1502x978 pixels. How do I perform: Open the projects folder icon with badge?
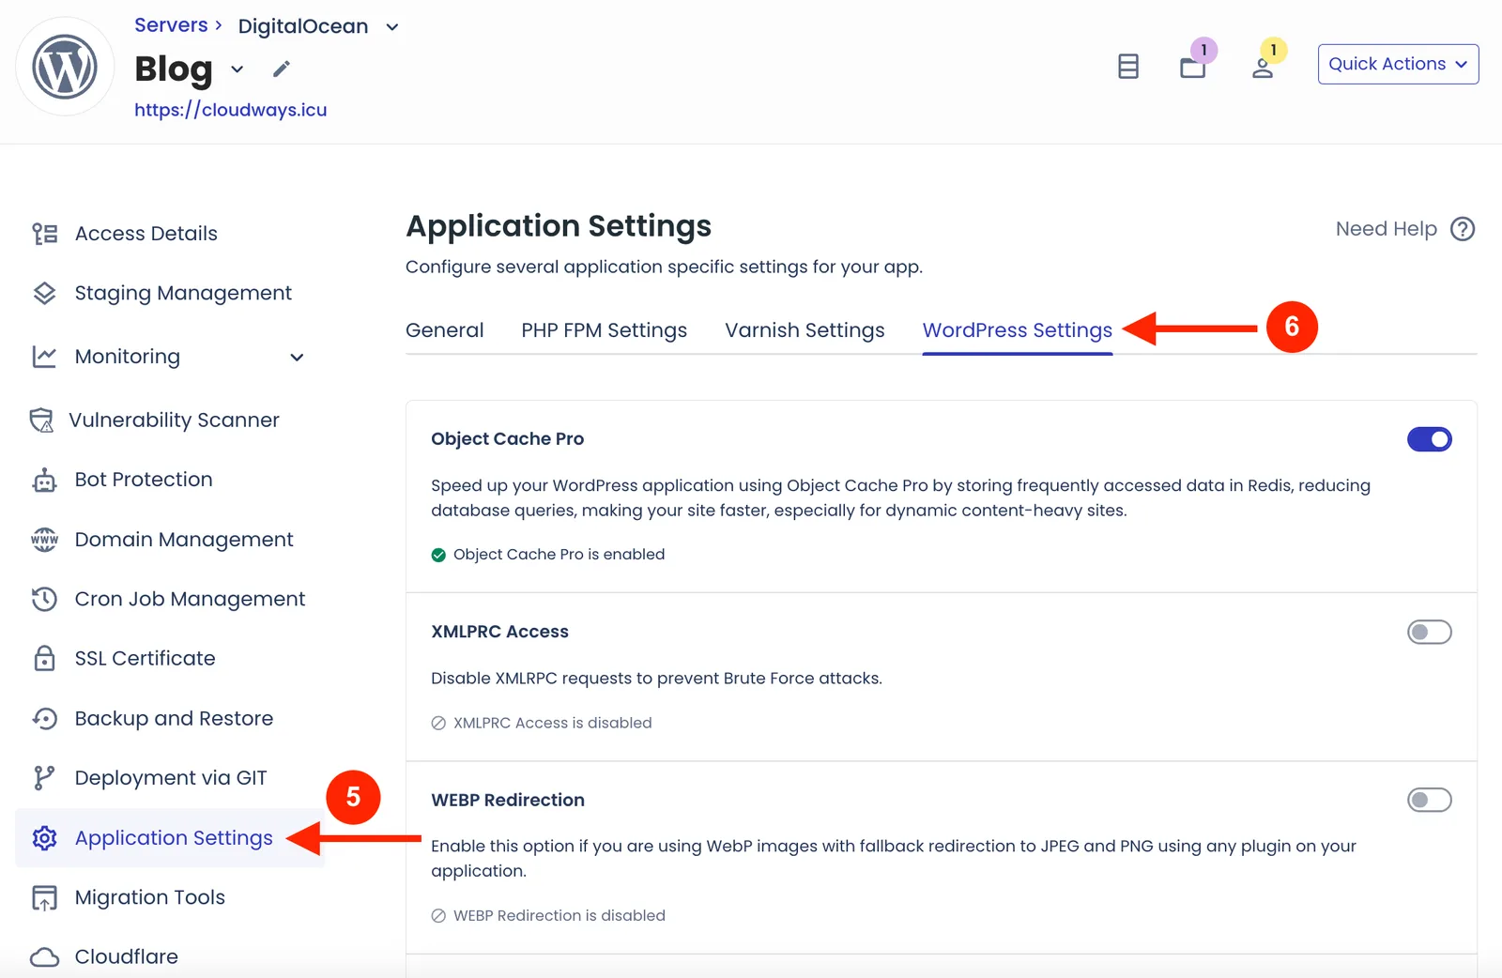pos(1193,66)
